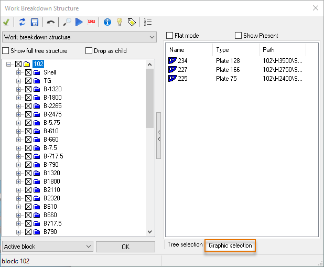324x267 pixels.
Task: Select plate 227 in the list
Action: 182,70
